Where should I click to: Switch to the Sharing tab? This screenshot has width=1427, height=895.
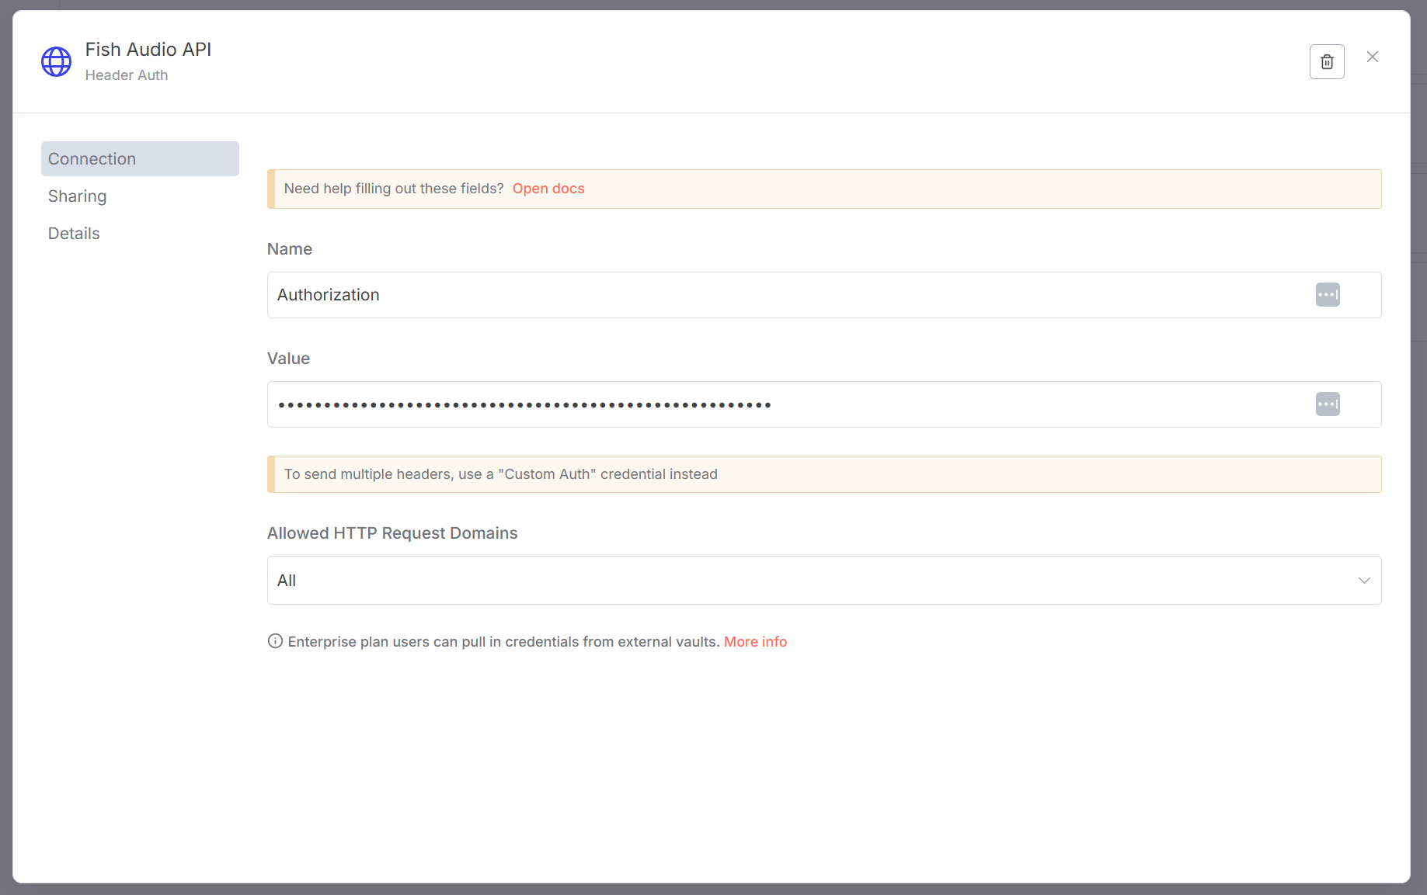coord(77,196)
